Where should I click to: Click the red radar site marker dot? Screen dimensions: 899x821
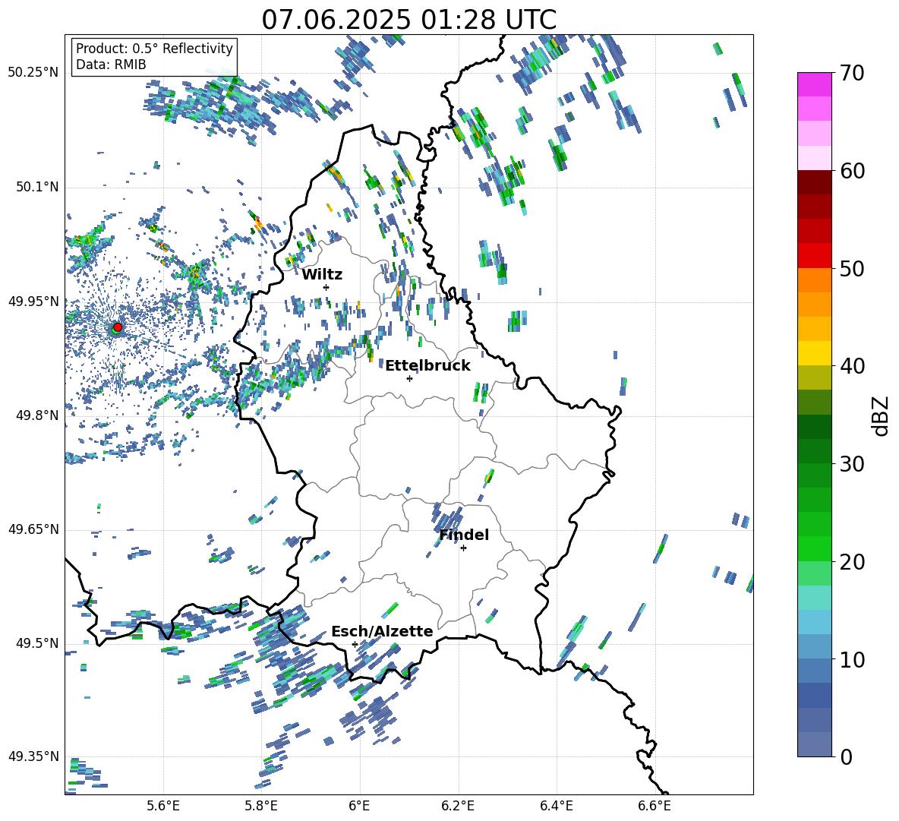[118, 327]
